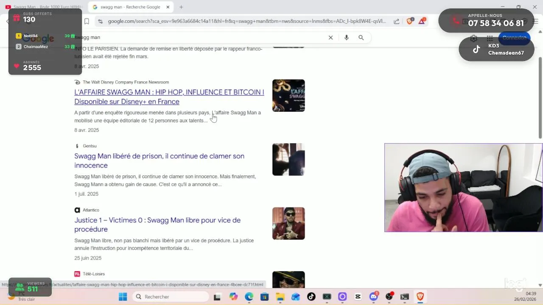Click the Disney article thumbnail image
543x305 pixels.
click(x=288, y=95)
